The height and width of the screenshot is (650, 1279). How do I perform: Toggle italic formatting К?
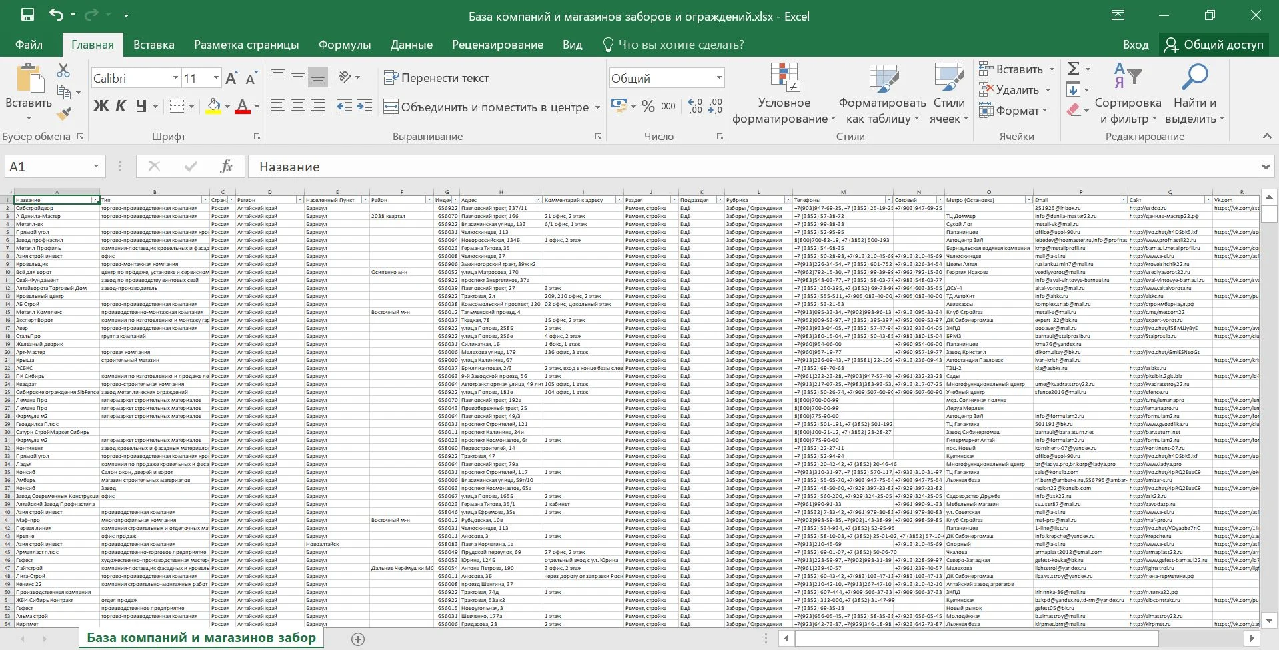[x=121, y=106]
